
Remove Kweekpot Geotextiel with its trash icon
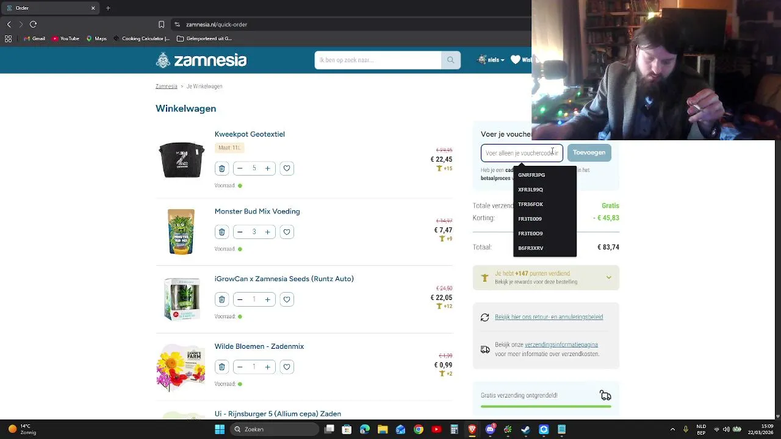pos(221,168)
